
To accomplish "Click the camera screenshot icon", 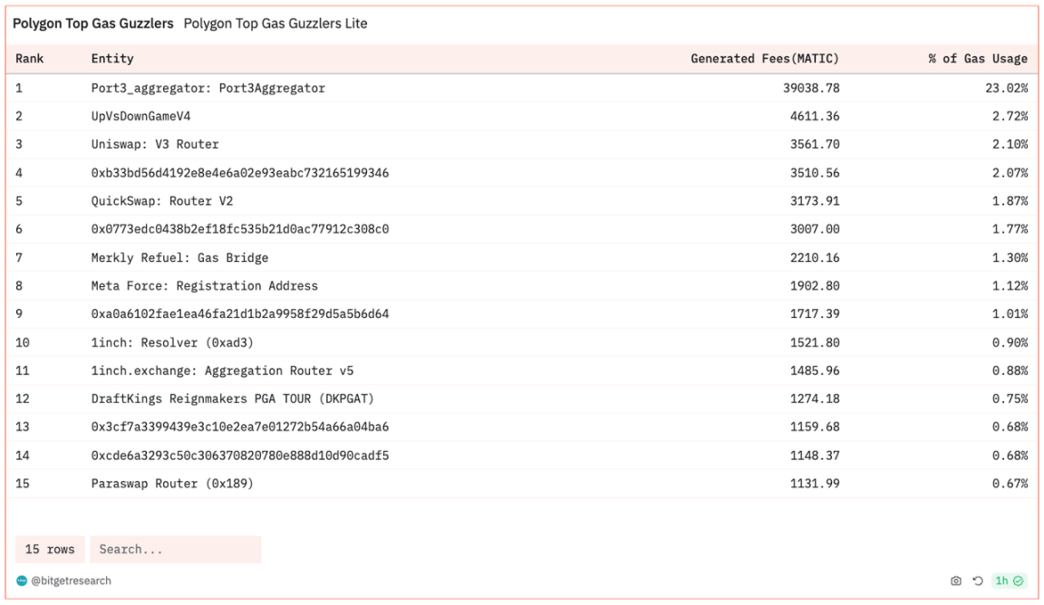I will [955, 581].
